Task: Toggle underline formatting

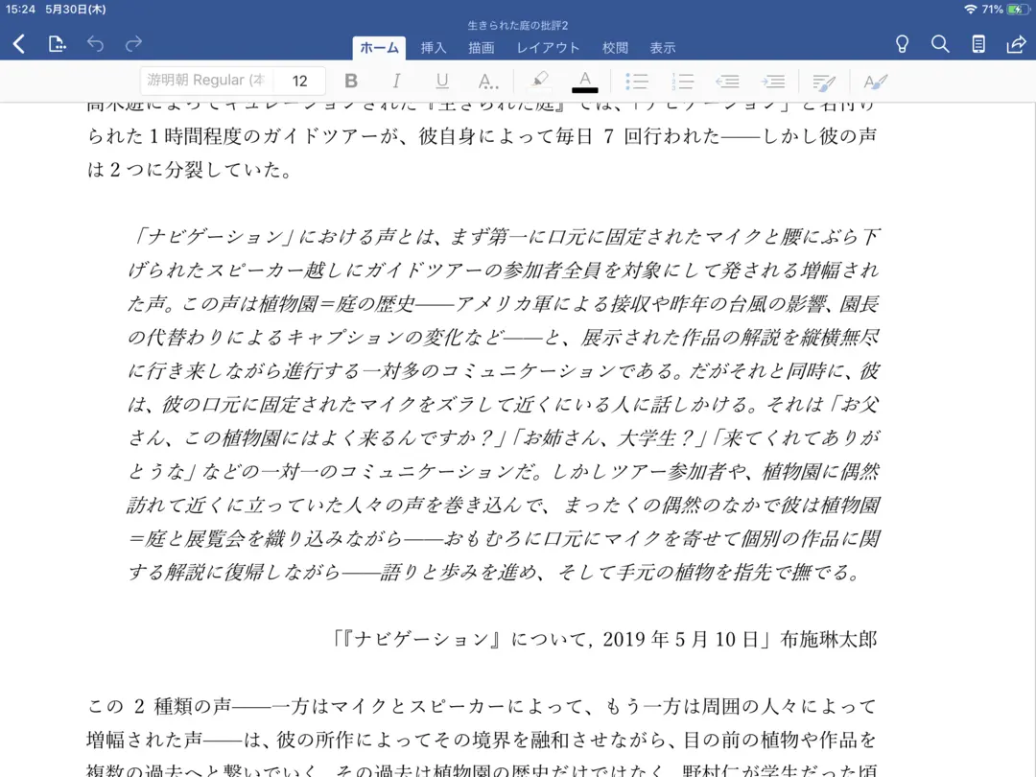Action: pos(442,82)
